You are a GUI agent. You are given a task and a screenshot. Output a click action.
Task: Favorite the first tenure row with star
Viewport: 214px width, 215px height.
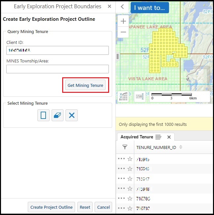click(x=130, y=159)
